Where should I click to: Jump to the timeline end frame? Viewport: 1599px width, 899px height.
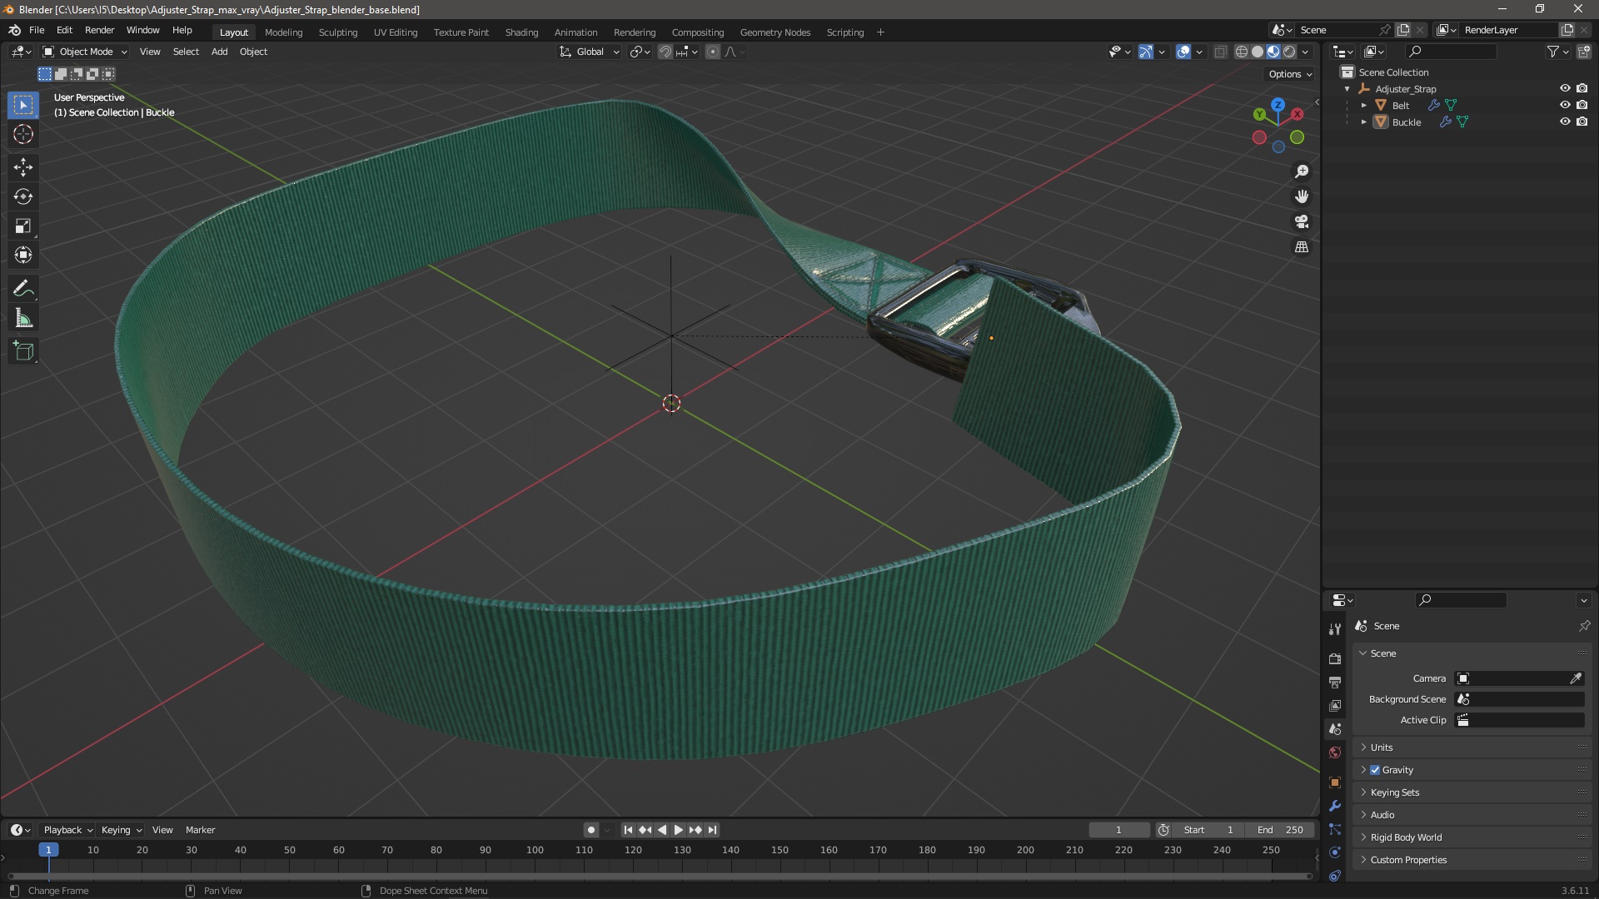click(712, 830)
